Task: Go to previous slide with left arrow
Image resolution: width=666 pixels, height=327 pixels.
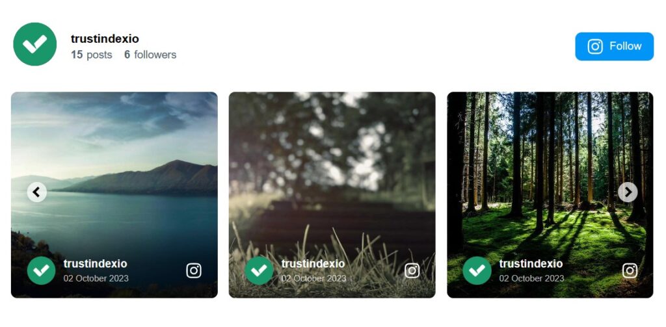Action: [x=37, y=192]
